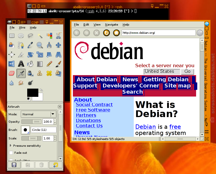Select the Select by Color tool
This screenshot has height=174, width=216.
click(49, 36)
